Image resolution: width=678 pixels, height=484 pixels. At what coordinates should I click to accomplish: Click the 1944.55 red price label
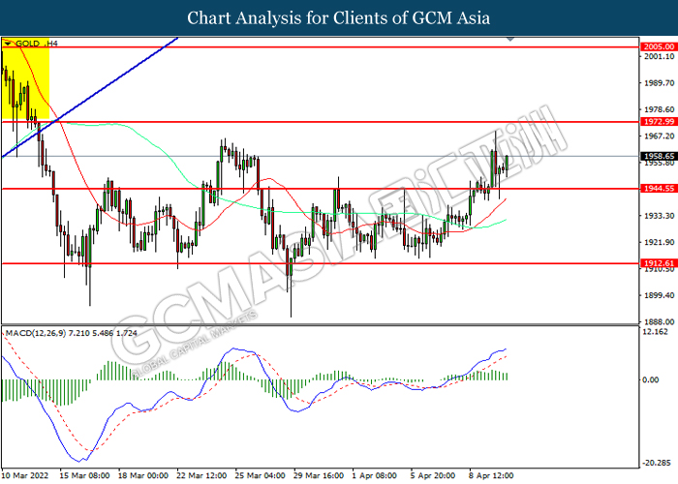659,189
